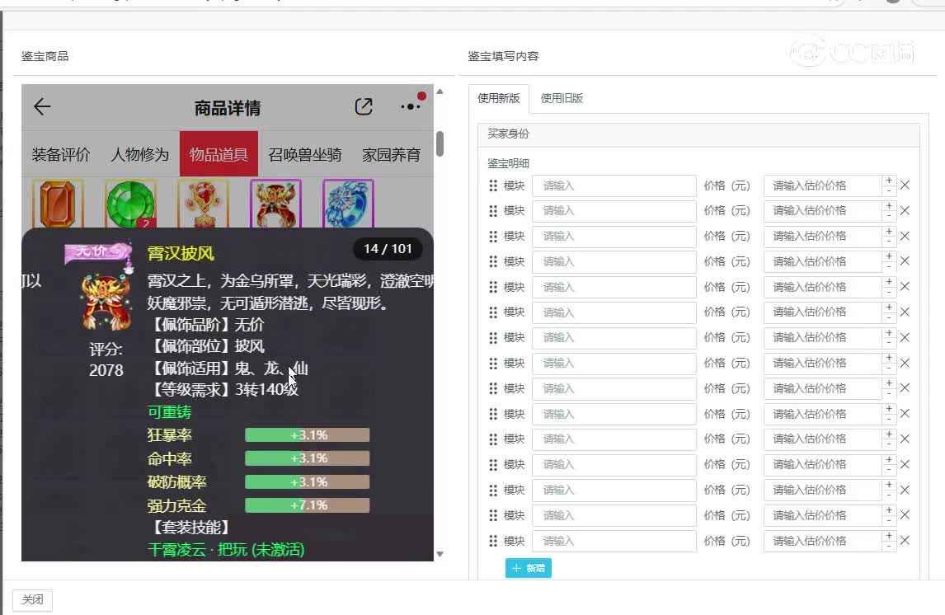Remove the first 模块 row with the × icon
The image size is (945, 615).
tap(905, 185)
